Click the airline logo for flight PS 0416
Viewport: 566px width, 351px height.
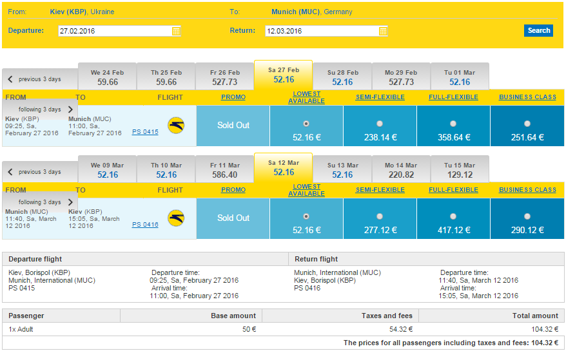pos(175,218)
